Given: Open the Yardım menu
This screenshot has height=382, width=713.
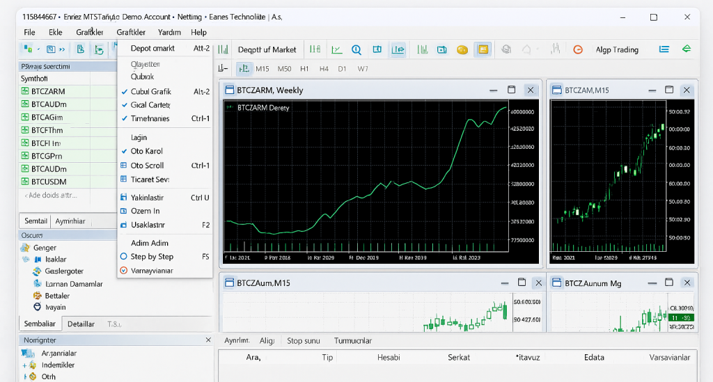Looking at the screenshot, I should point(169,32).
